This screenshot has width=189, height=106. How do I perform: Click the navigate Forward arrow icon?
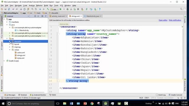(x=43, y=9)
